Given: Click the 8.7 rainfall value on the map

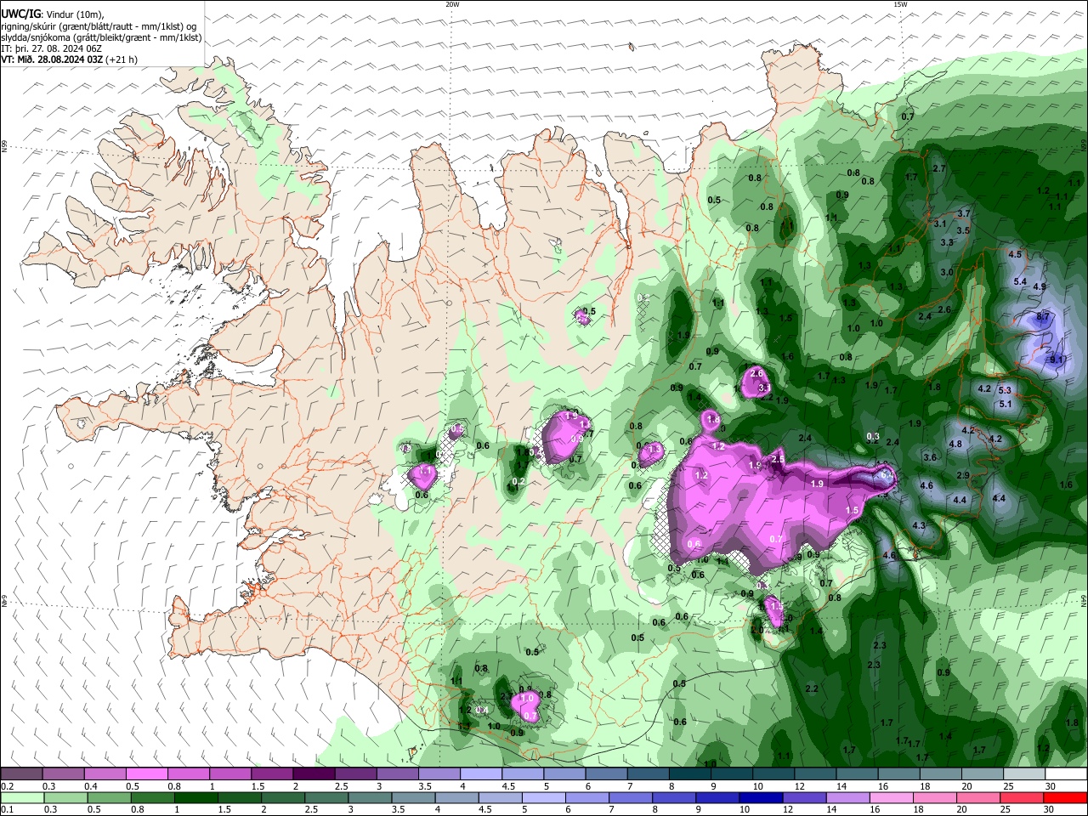Looking at the screenshot, I should 1044,316.
